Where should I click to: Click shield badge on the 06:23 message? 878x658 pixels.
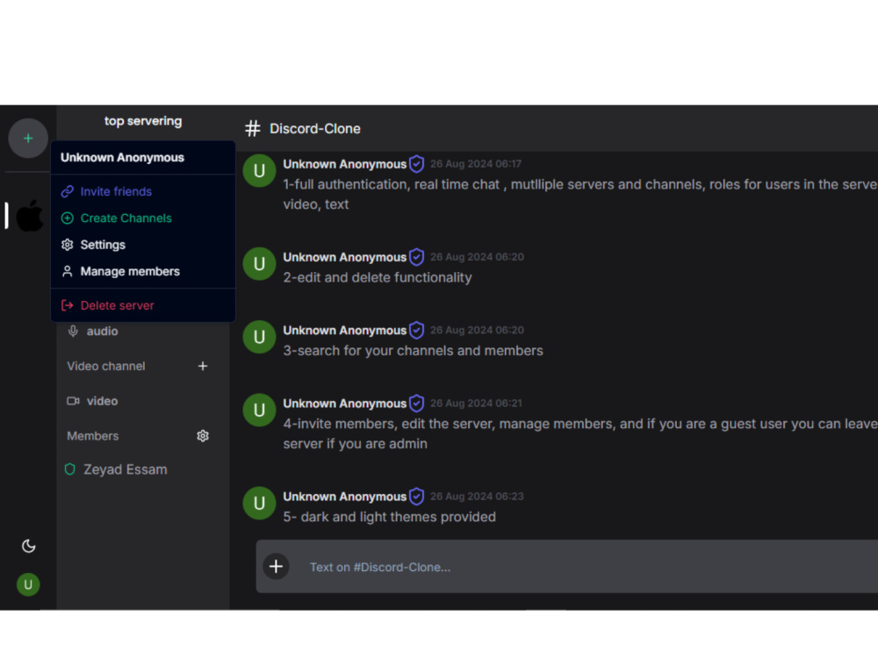(x=416, y=497)
